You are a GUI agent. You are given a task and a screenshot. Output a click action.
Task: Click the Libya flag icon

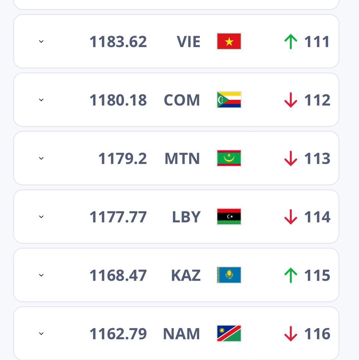tap(229, 217)
